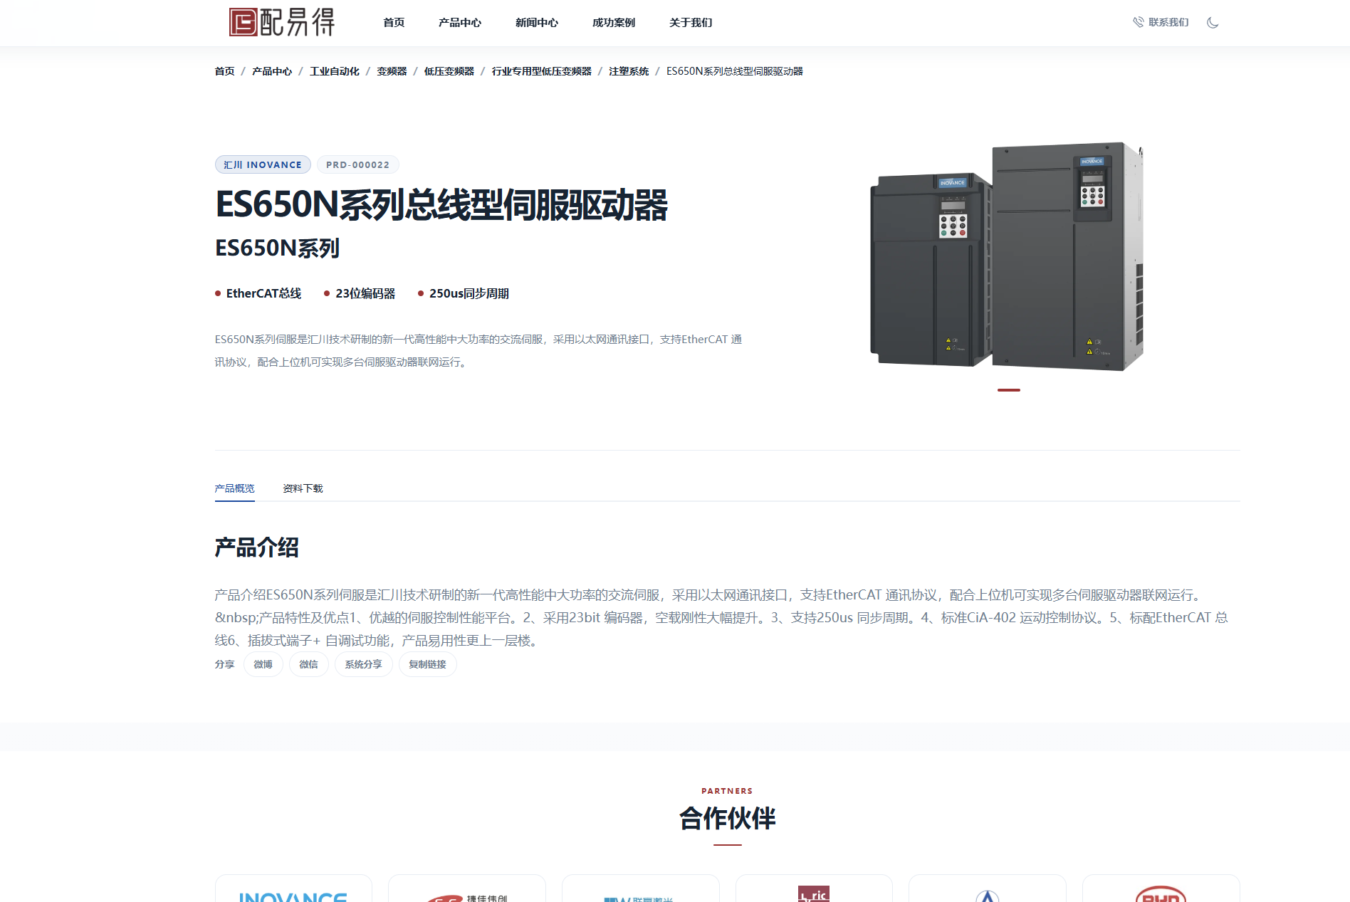Open the 首页 navigation menu item
Viewport: 1350px width, 902px height.
click(x=394, y=23)
